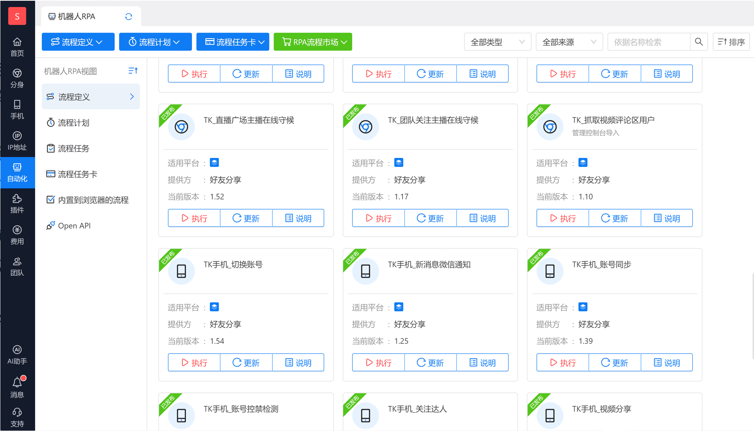Click the 排序 sort button

(731, 42)
